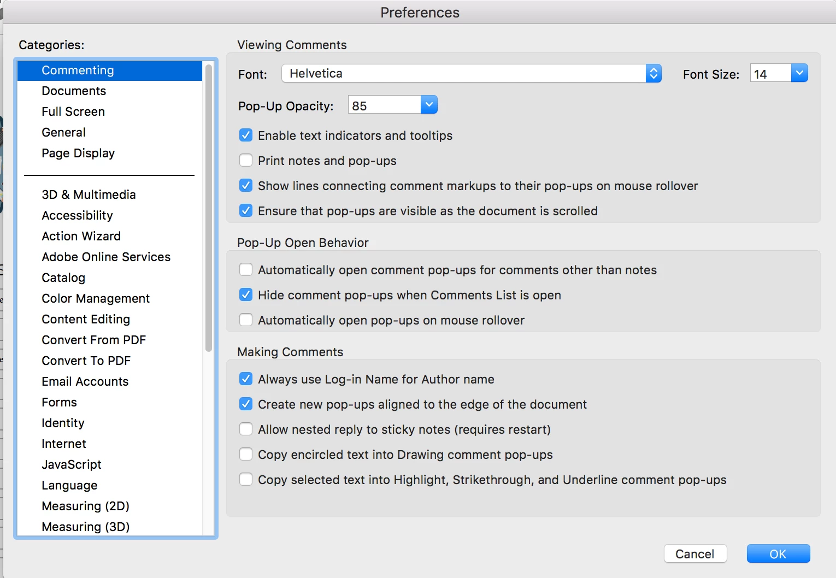Expand the Font Size dropdown arrow
The height and width of the screenshot is (578, 836).
click(x=799, y=73)
